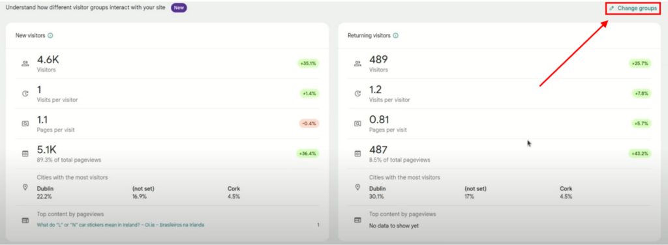Click the visitors people icon in New visitors
Viewport: 668px width, 245px height.
pyautogui.click(x=25, y=64)
